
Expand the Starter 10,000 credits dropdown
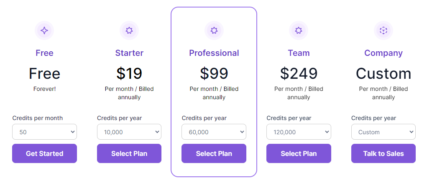click(x=129, y=132)
